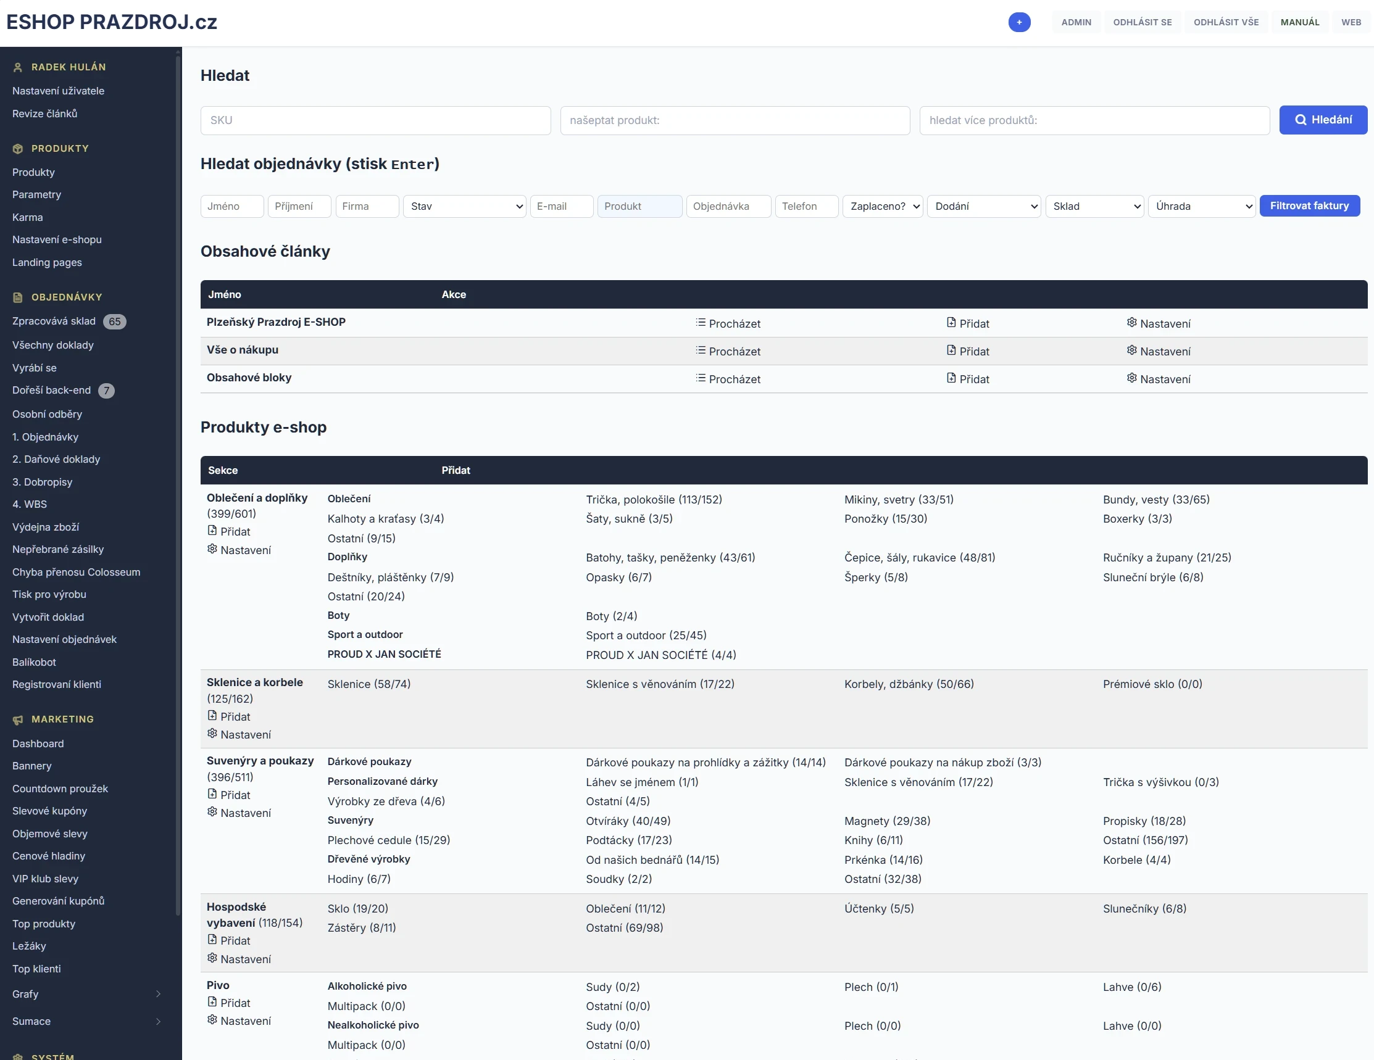Click add-page icon for Plzeňský Prazdroj E-SHOP

click(x=951, y=323)
